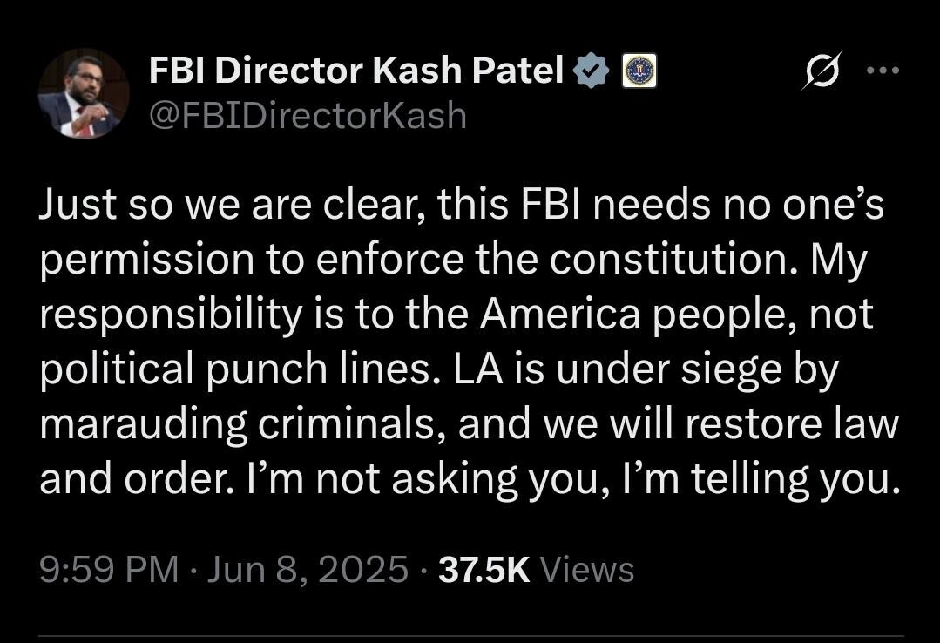Click the 37.5K view count number
The width and height of the screenshot is (940, 643).
pos(484,570)
